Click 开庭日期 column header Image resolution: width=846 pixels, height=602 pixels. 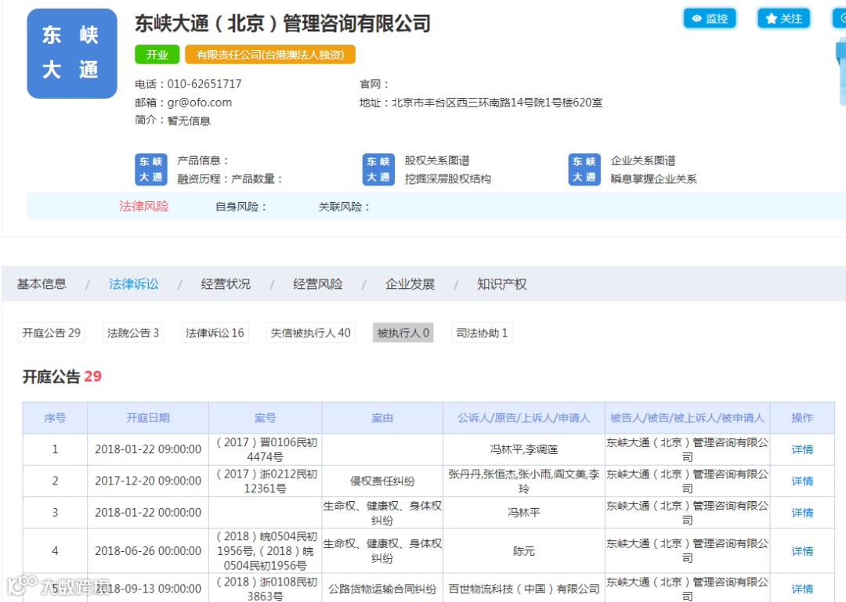[x=148, y=418]
